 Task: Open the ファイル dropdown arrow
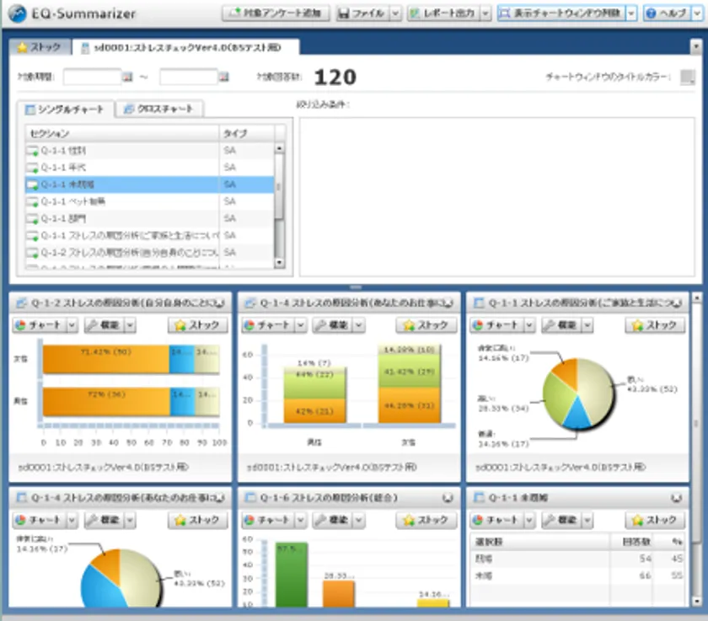pyautogui.click(x=396, y=11)
